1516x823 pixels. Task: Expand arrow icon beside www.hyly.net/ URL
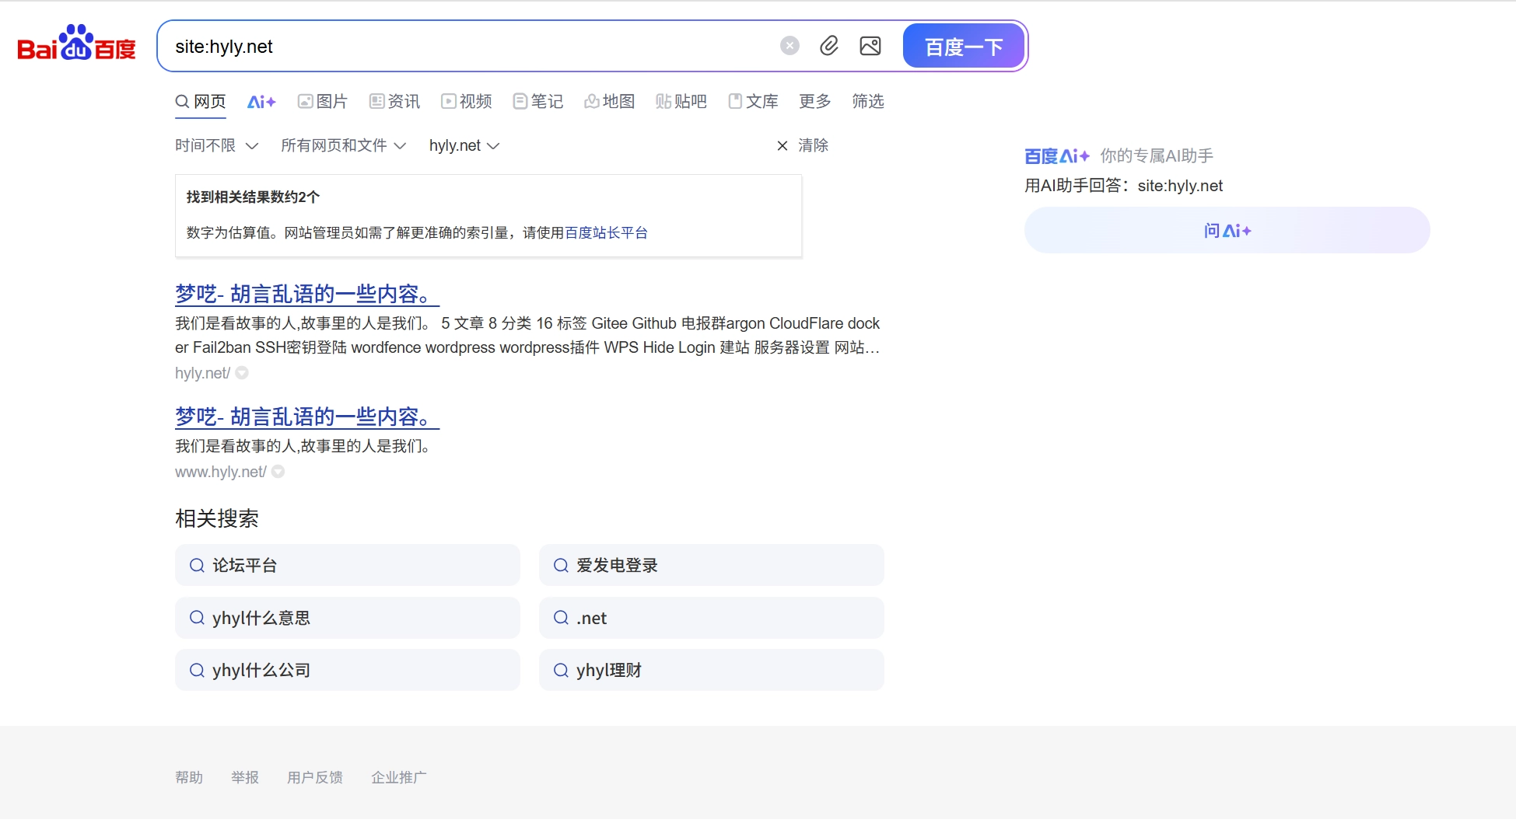coord(278,472)
